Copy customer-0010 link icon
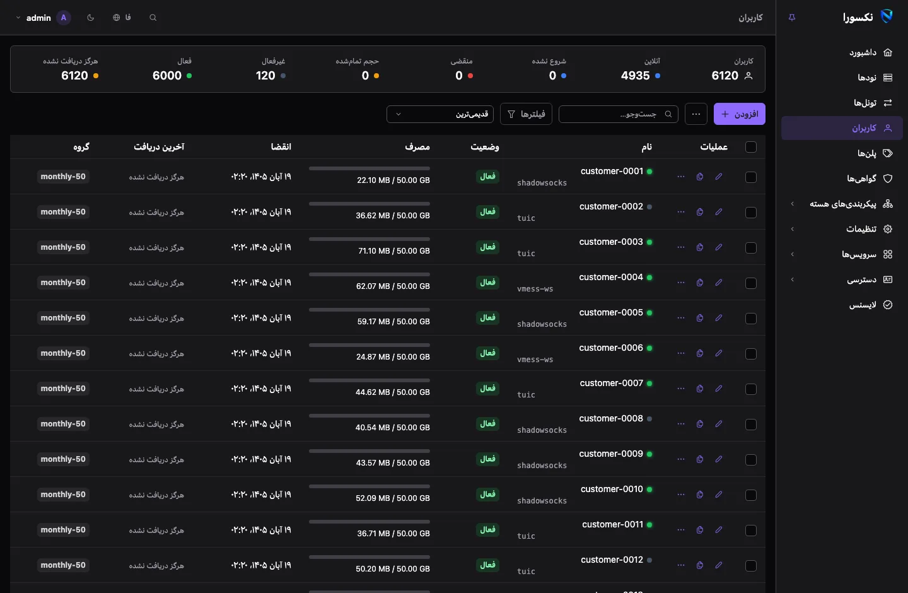 [x=699, y=495]
